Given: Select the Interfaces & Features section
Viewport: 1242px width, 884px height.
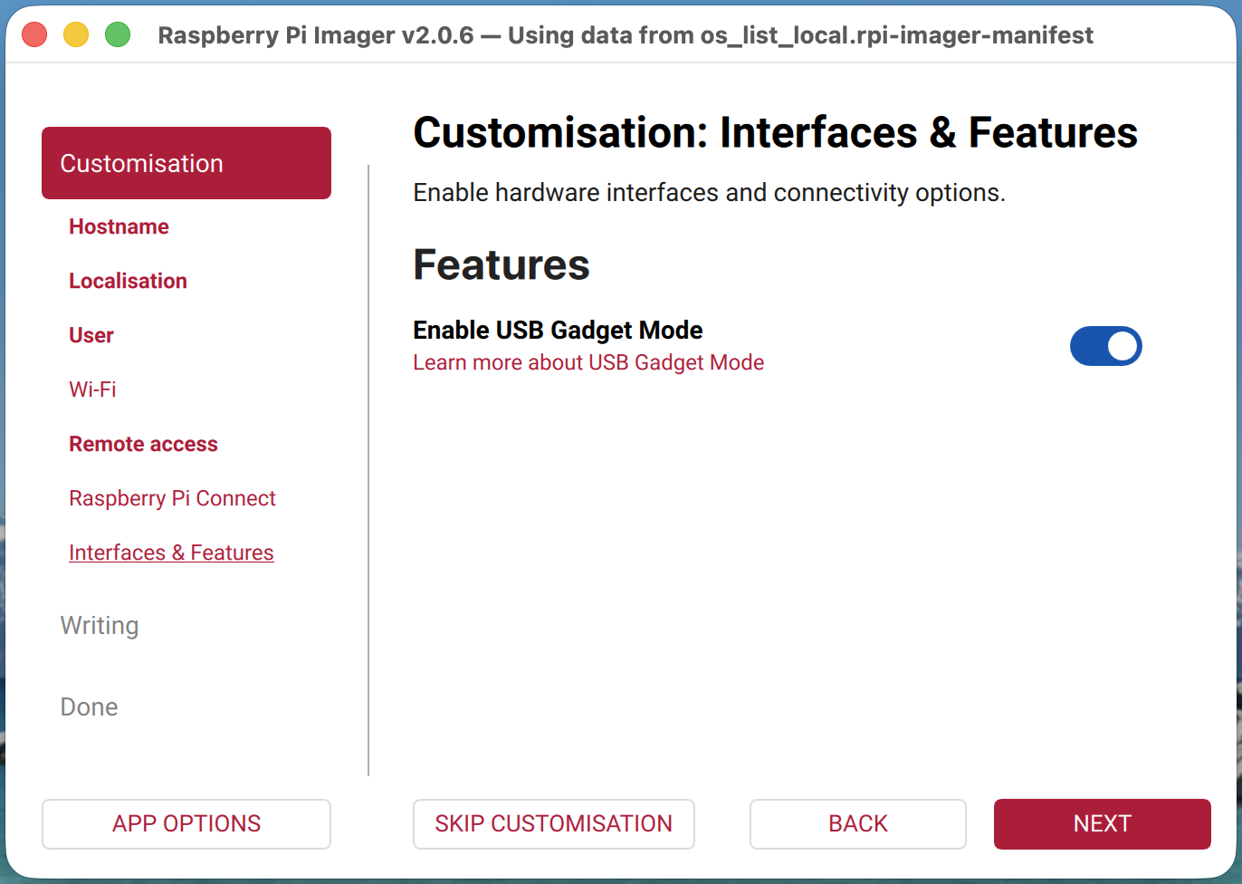Looking at the screenshot, I should [x=171, y=552].
